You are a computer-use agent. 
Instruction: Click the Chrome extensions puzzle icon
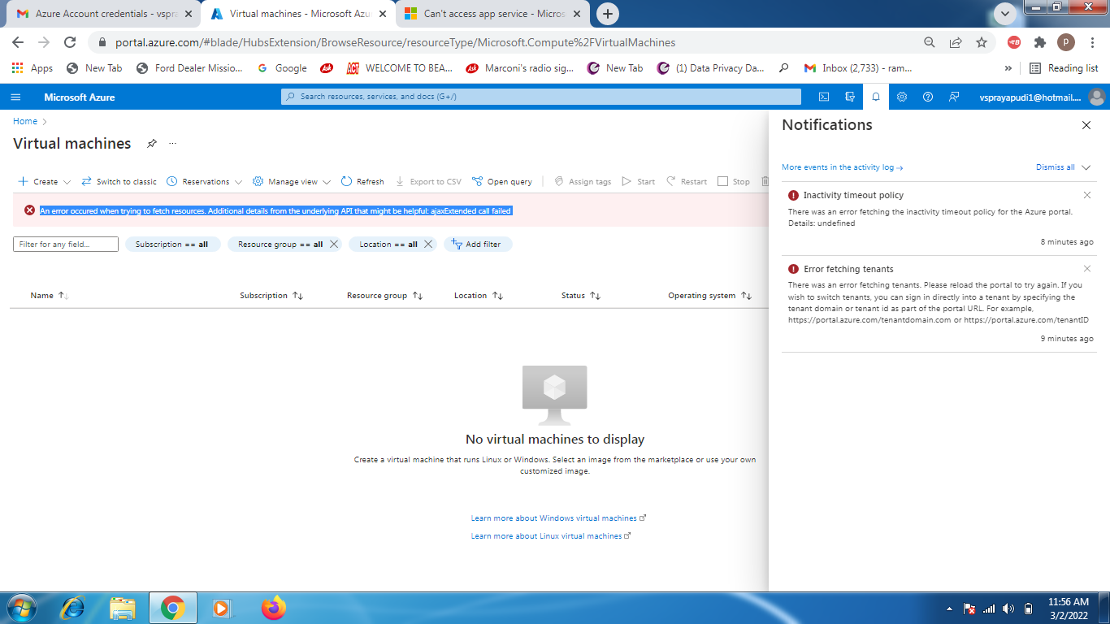tap(1040, 42)
